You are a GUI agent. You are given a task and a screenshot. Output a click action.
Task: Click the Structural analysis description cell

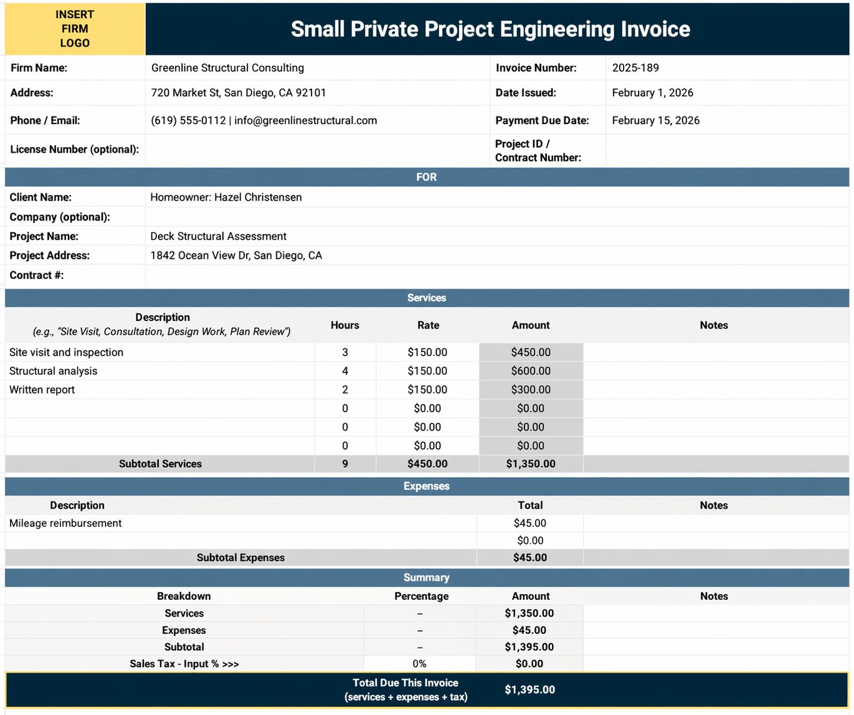tap(160, 371)
